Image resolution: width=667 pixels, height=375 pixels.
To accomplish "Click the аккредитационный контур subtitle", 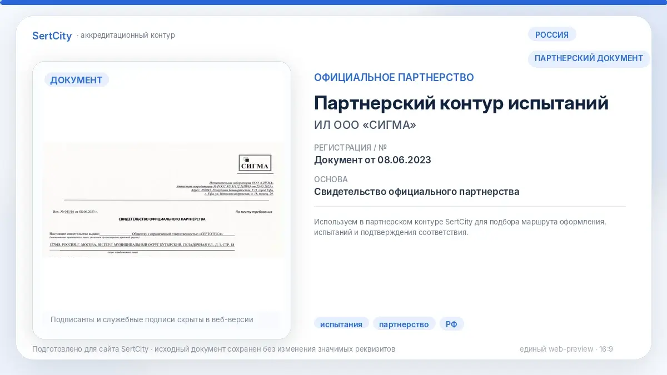I will [x=128, y=36].
